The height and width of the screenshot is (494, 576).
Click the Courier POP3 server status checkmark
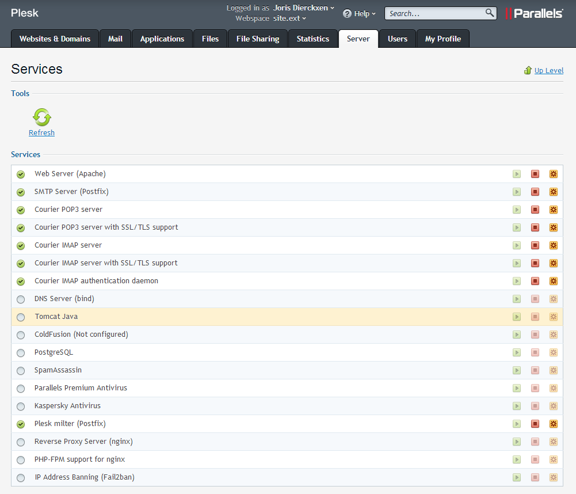(21, 210)
